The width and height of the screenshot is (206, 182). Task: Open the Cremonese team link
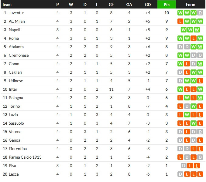pos(19,55)
